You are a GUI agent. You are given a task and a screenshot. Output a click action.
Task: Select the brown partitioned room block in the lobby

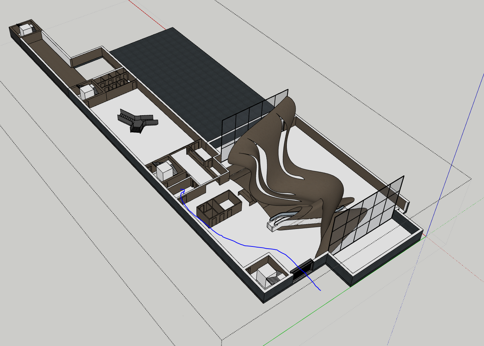pyautogui.click(x=219, y=208)
